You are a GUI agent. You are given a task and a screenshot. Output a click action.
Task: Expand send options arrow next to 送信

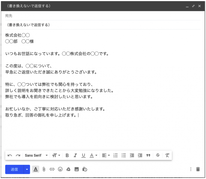tap(27, 169)
